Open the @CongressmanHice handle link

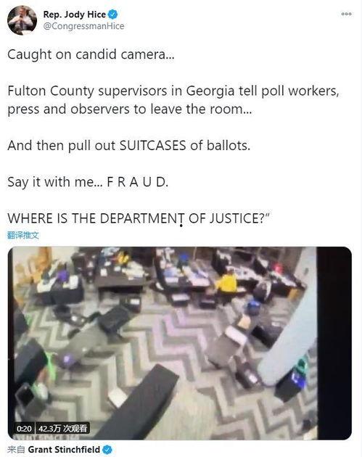83,26
